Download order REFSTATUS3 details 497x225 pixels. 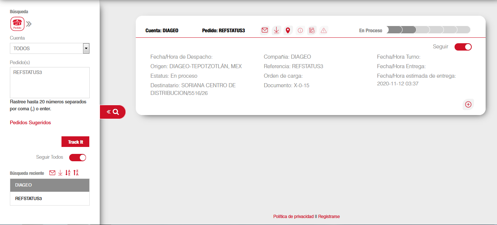[276, 30]
